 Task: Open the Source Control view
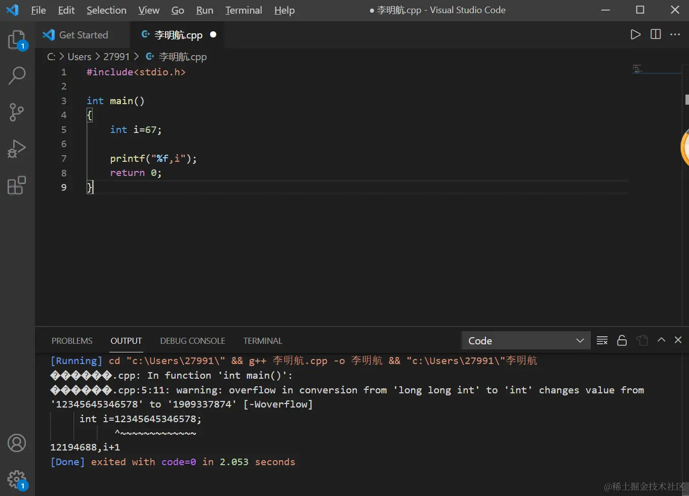[x=17, y=112]
